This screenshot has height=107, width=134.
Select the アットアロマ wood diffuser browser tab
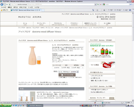(26, 10)
